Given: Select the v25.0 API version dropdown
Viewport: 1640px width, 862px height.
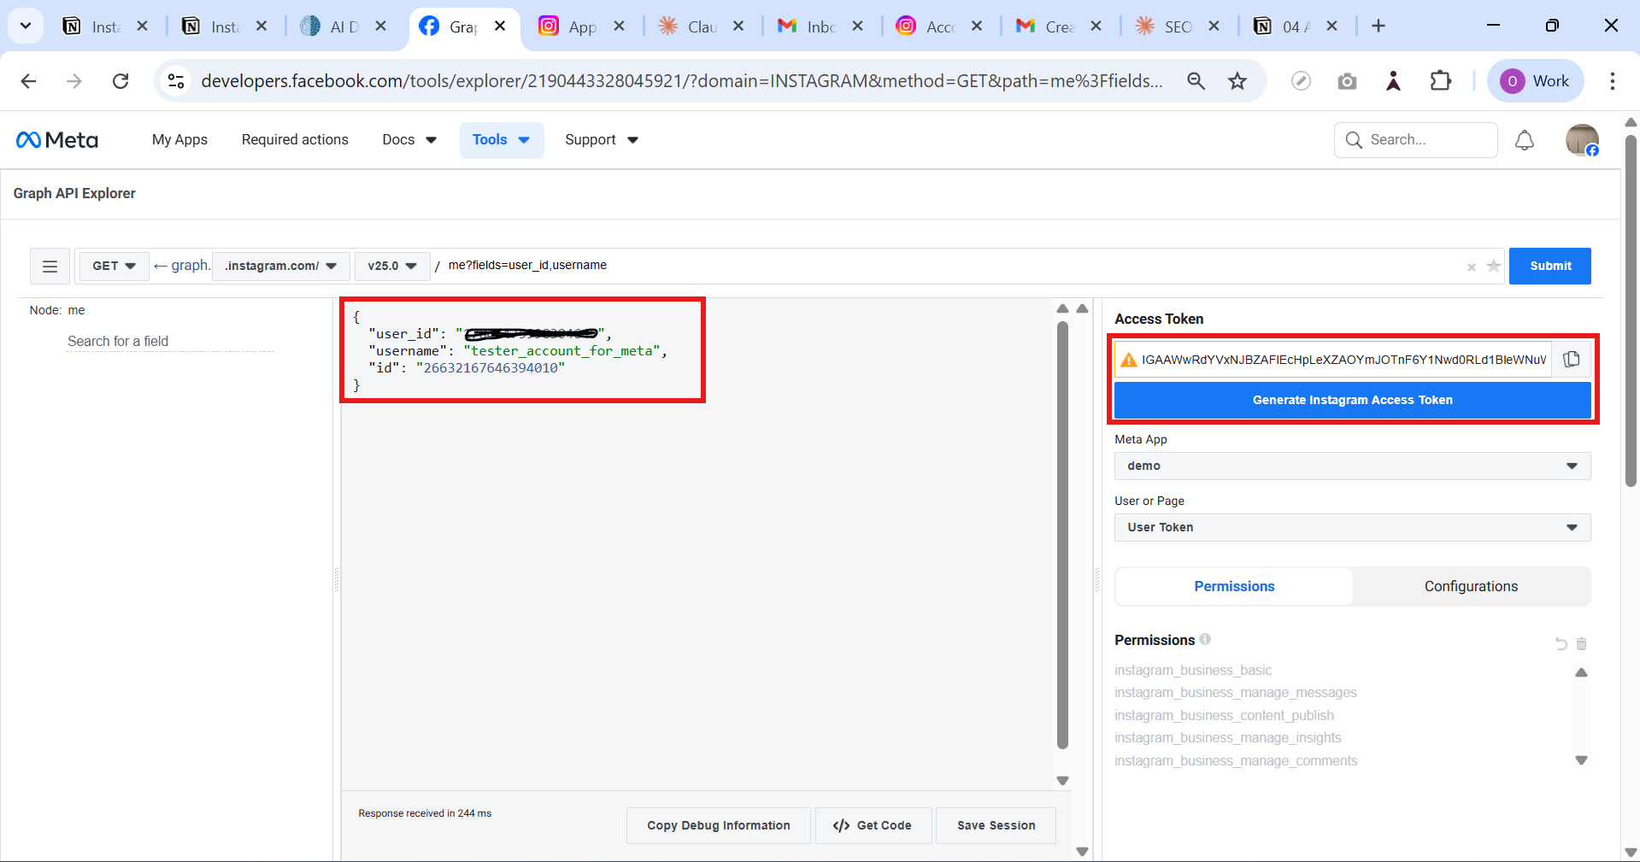Looking at the screenshot, I should click(x=391, y=267).
